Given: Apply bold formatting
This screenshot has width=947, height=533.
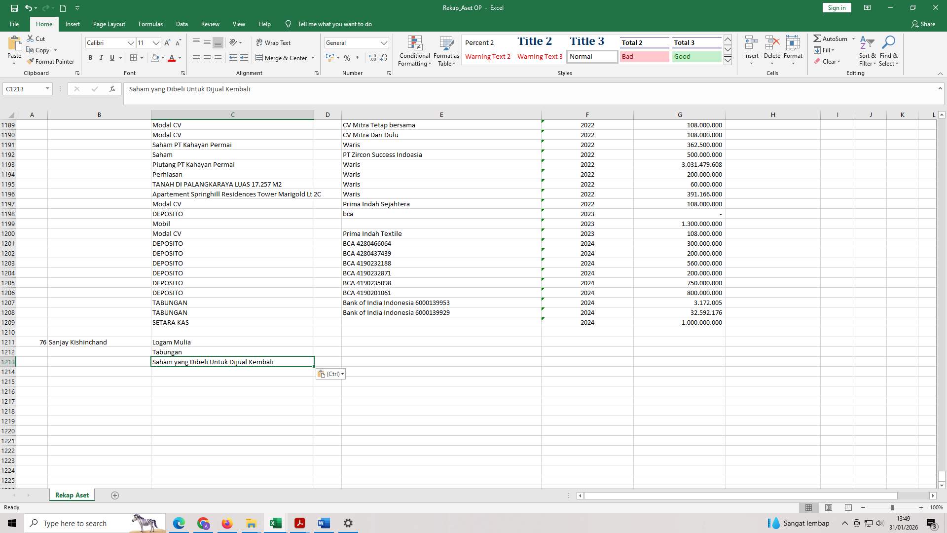Looking at the screenshot, I should (x=90, y=58).
